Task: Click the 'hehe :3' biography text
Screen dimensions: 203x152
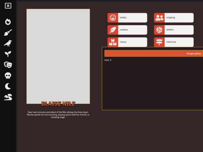Action: coord(108,60)
